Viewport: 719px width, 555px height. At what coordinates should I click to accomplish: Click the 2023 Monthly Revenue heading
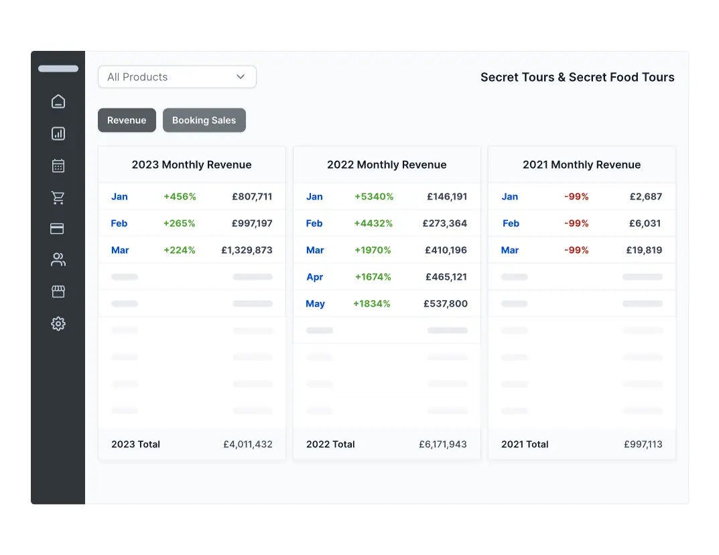(192, 165)
